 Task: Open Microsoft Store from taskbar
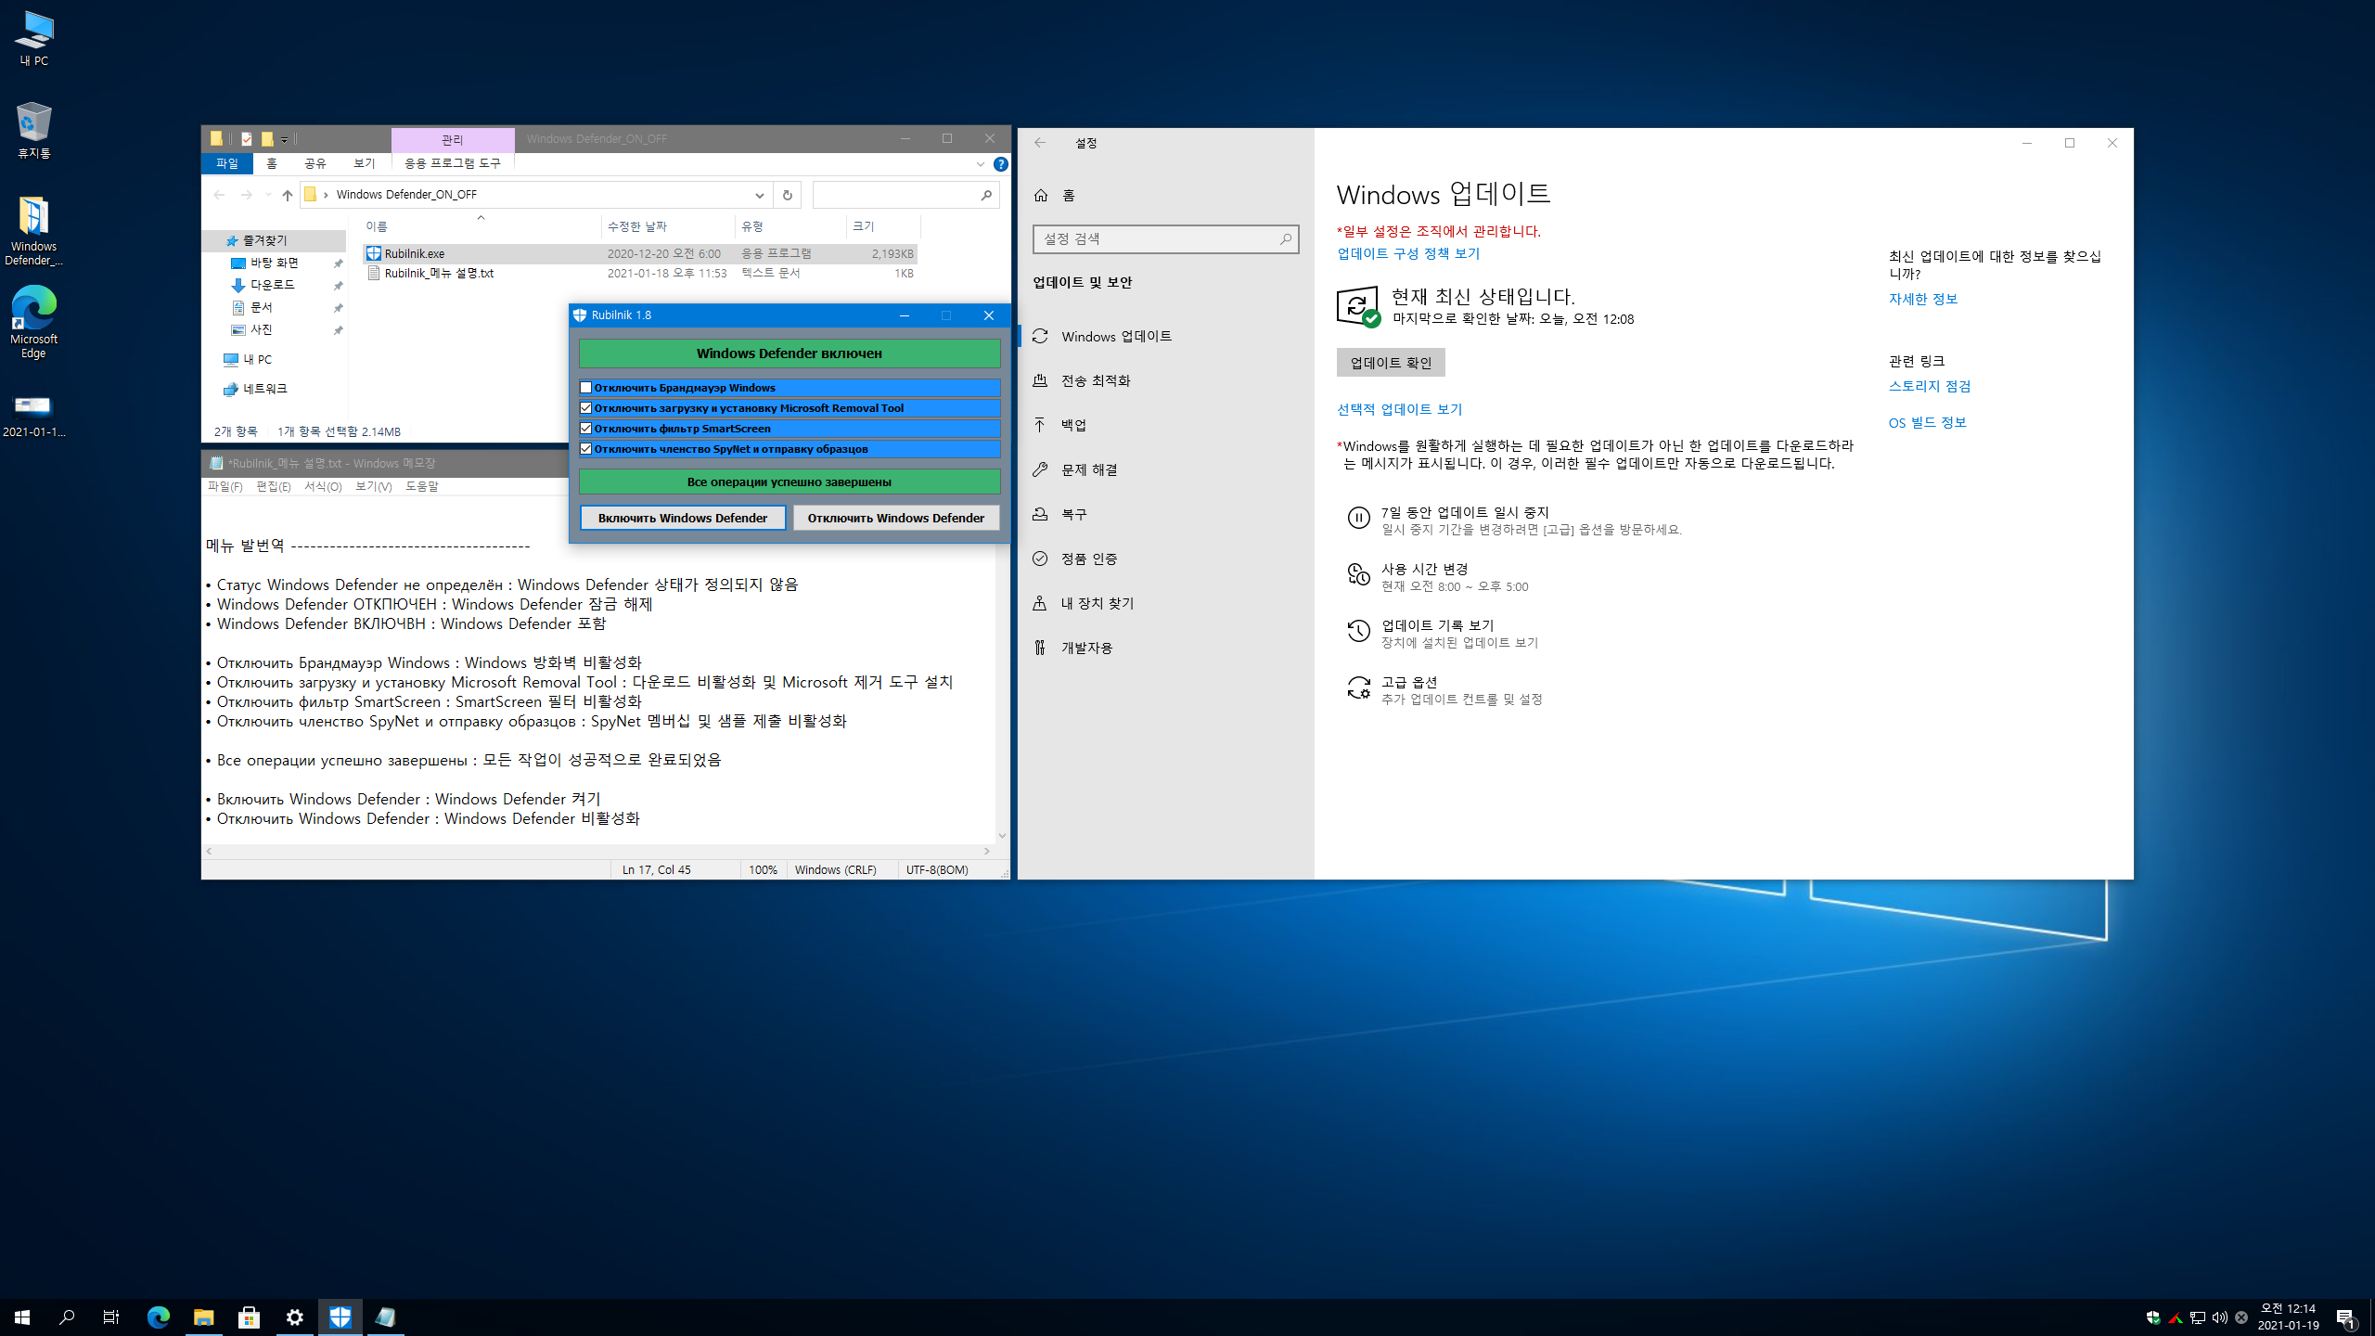249,1317
